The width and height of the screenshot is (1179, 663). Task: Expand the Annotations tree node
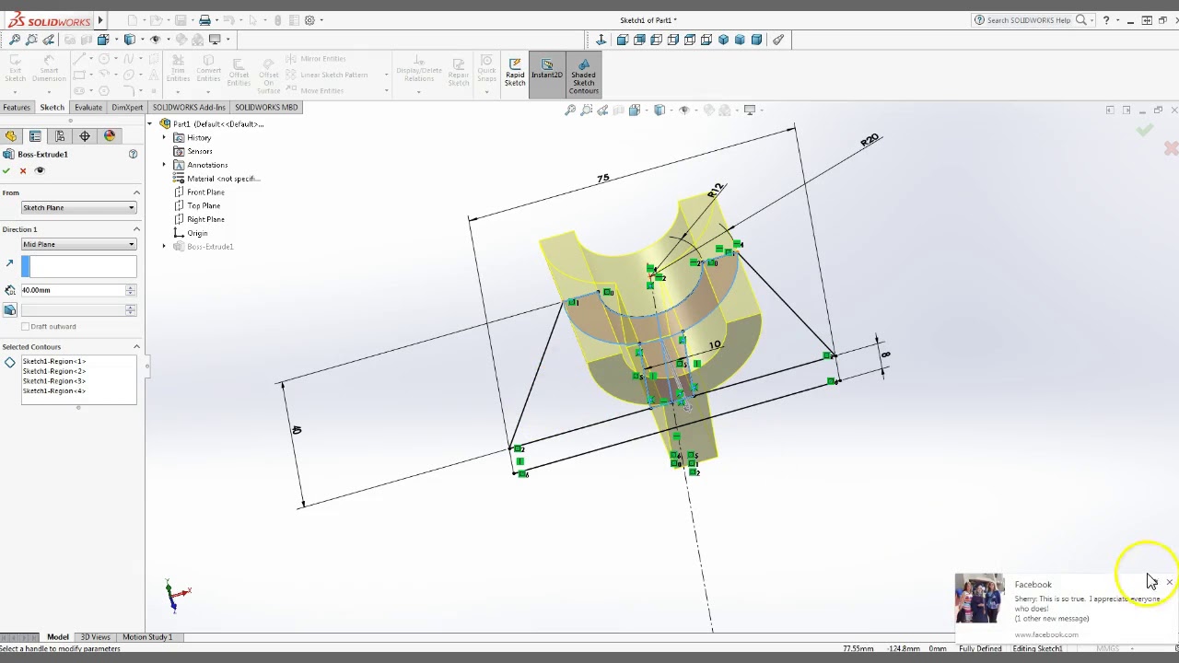tap(164, 165)
